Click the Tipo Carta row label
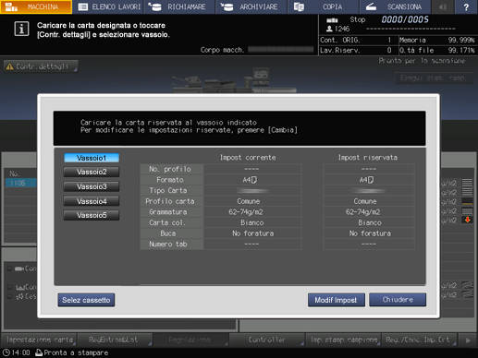The height and width of the screenshot is (358, 478). point(168,191)
